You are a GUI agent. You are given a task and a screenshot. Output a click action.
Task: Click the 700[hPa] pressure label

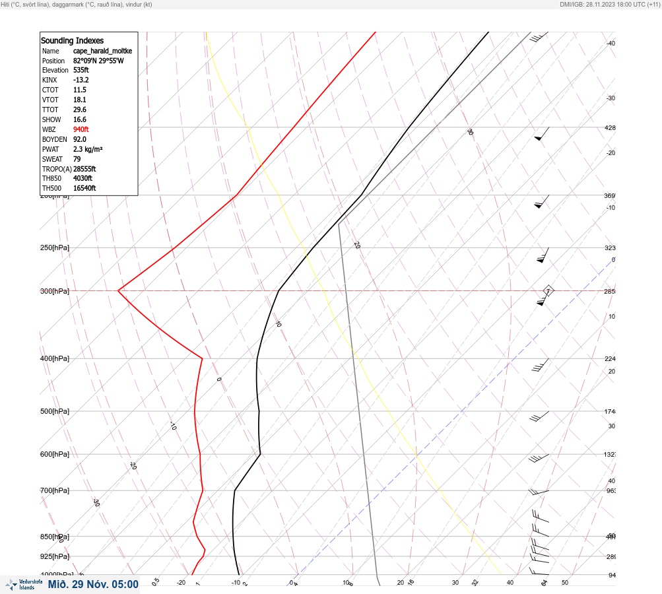55,490
